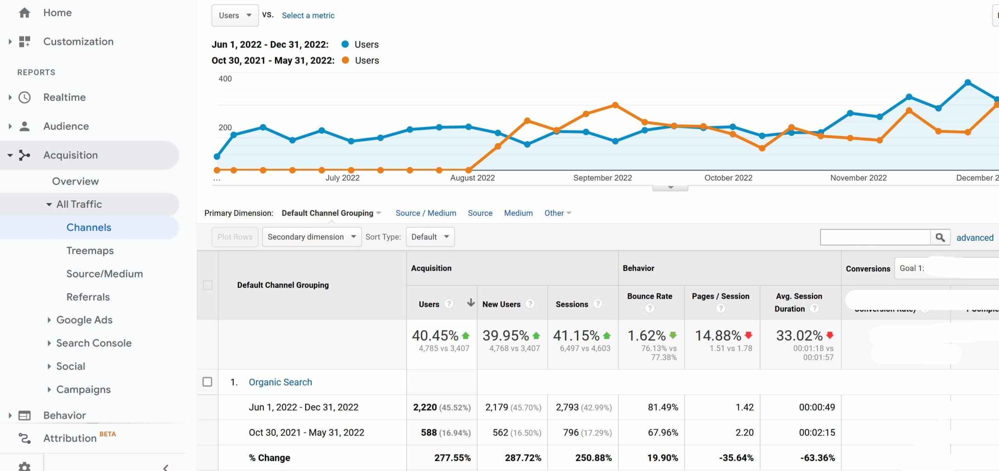This screenshot has width=999, height=471.
Task: Open the Organic Search channel link
Action: pyautogui.click(x=280, y=382)
